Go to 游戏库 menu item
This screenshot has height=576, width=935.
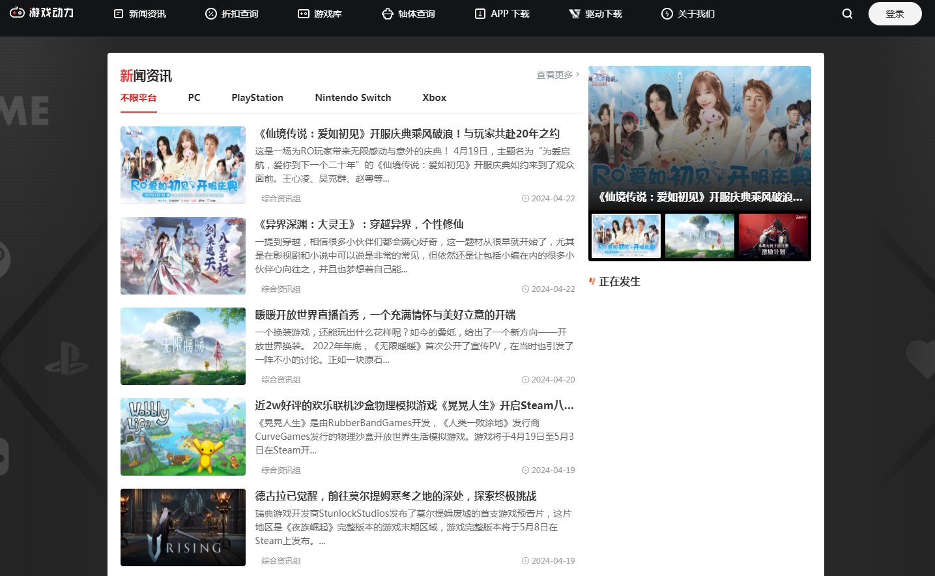[328, 14]
